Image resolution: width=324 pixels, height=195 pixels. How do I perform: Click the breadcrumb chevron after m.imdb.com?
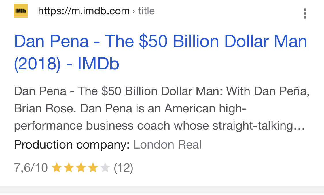pos(134,11)
